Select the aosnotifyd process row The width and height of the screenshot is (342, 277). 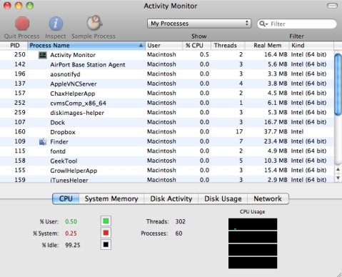point(167,74)
